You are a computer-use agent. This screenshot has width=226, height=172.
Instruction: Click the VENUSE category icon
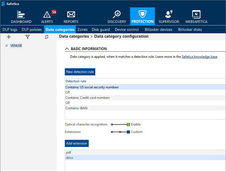pos(7,46)
